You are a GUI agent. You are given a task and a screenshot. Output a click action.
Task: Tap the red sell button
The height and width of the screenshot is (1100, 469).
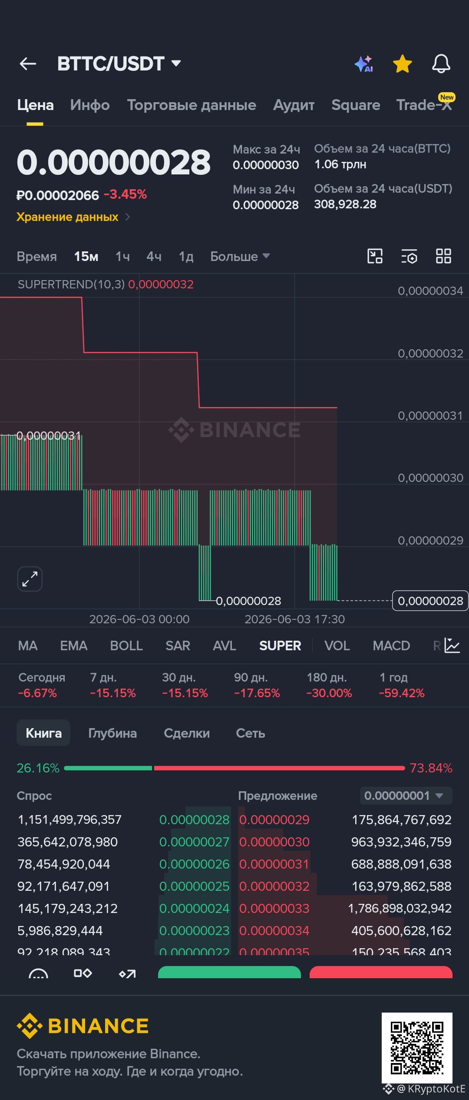(381, 972)
